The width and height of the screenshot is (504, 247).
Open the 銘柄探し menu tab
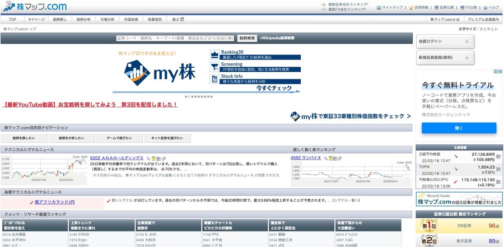click(x=60, y=20)
